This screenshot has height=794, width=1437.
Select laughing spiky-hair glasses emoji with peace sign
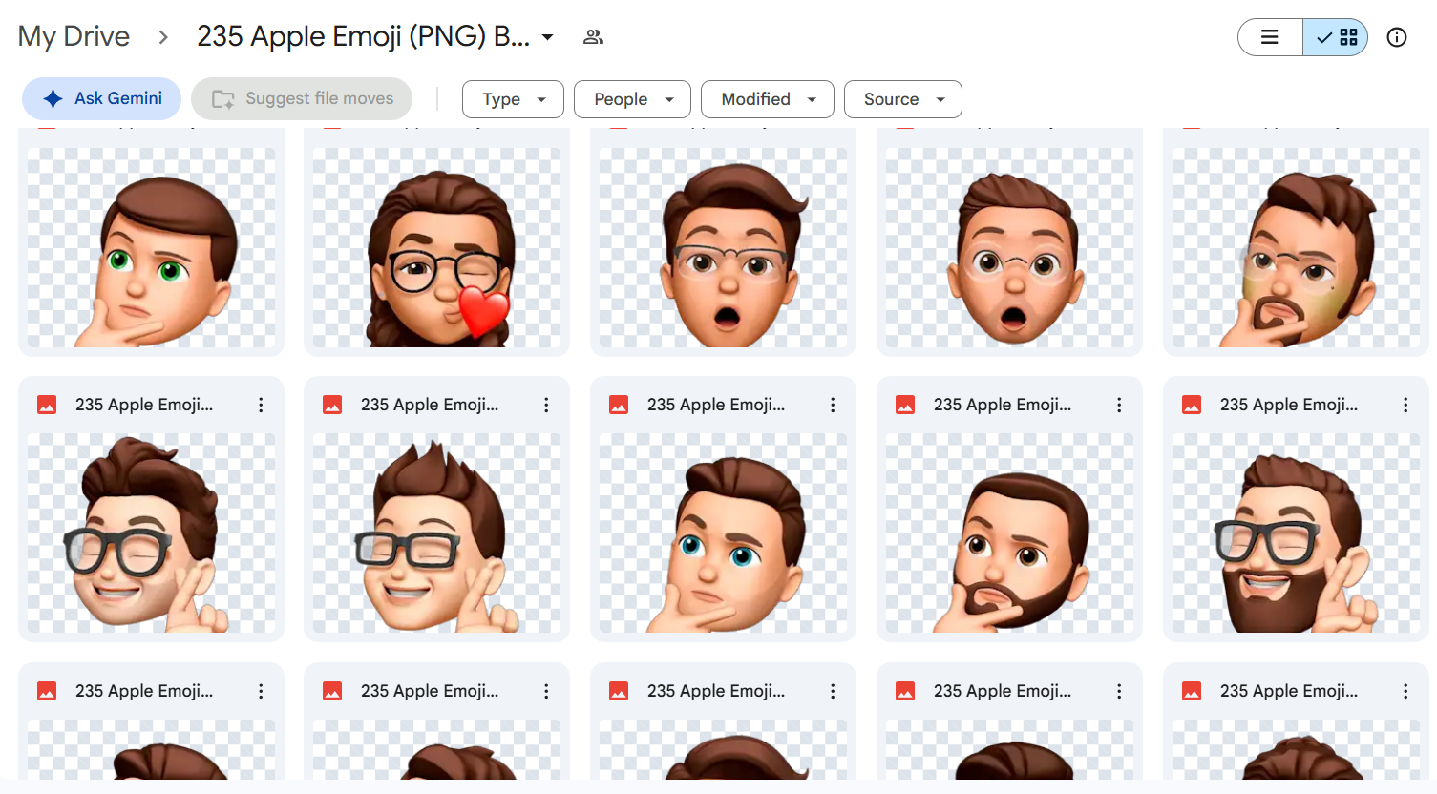437,533
